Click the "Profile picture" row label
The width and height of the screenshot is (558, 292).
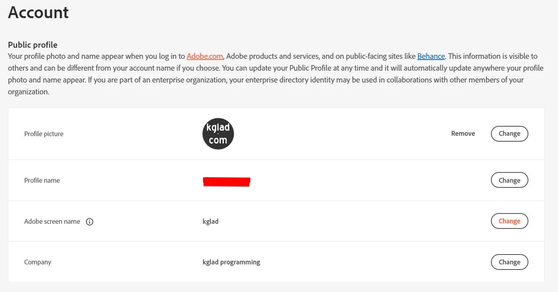coord(44,134)
